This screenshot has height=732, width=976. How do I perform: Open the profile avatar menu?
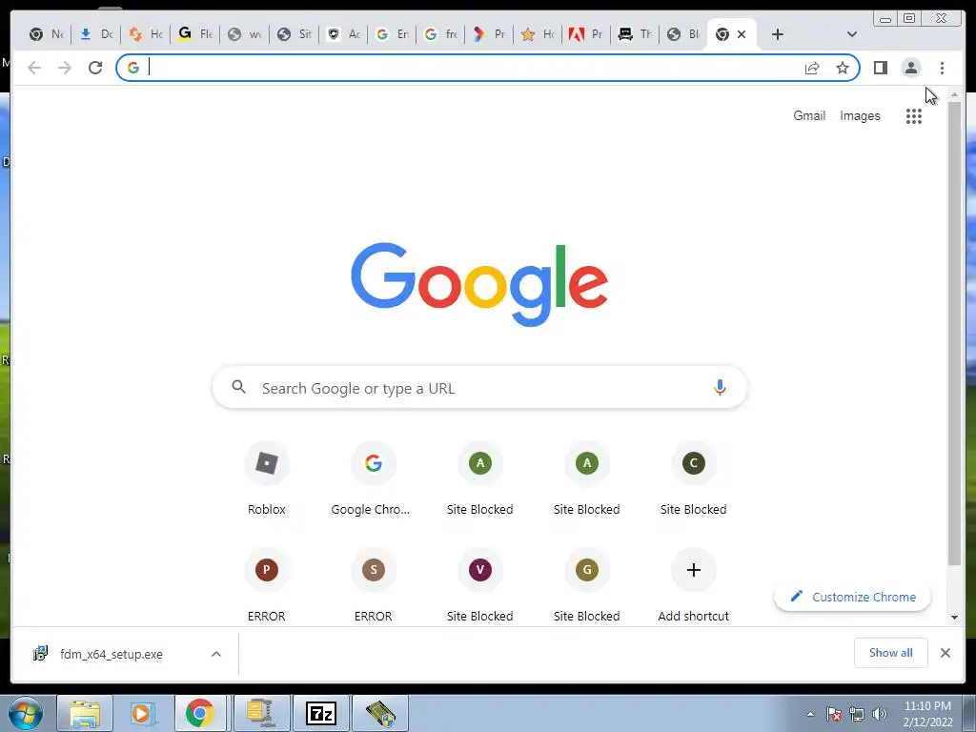point(910,68)
